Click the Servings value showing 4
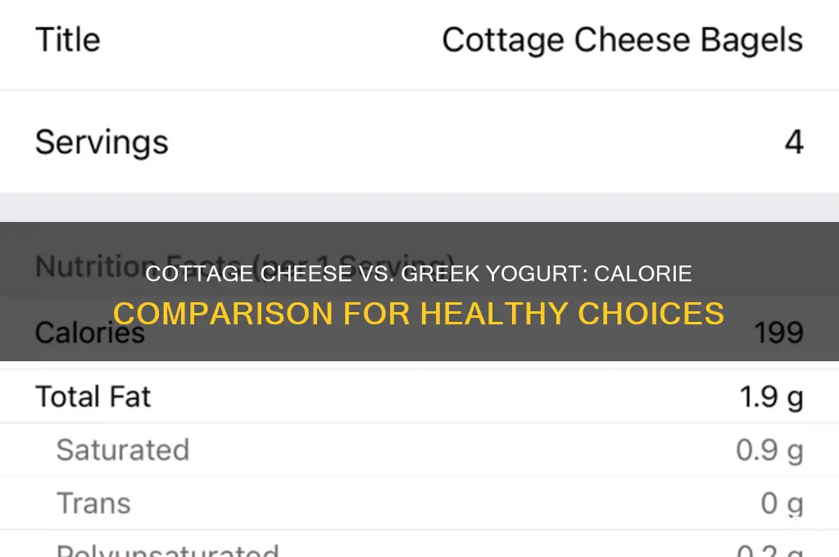This screenshot has width=839, height=557. (792, 142)
